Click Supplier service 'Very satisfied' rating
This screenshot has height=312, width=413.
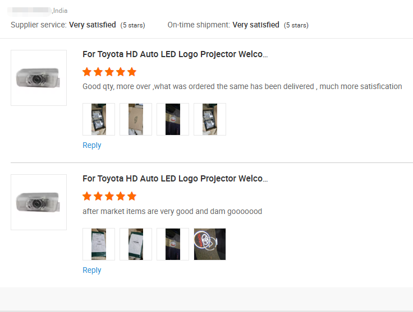(x=93, y=25)
